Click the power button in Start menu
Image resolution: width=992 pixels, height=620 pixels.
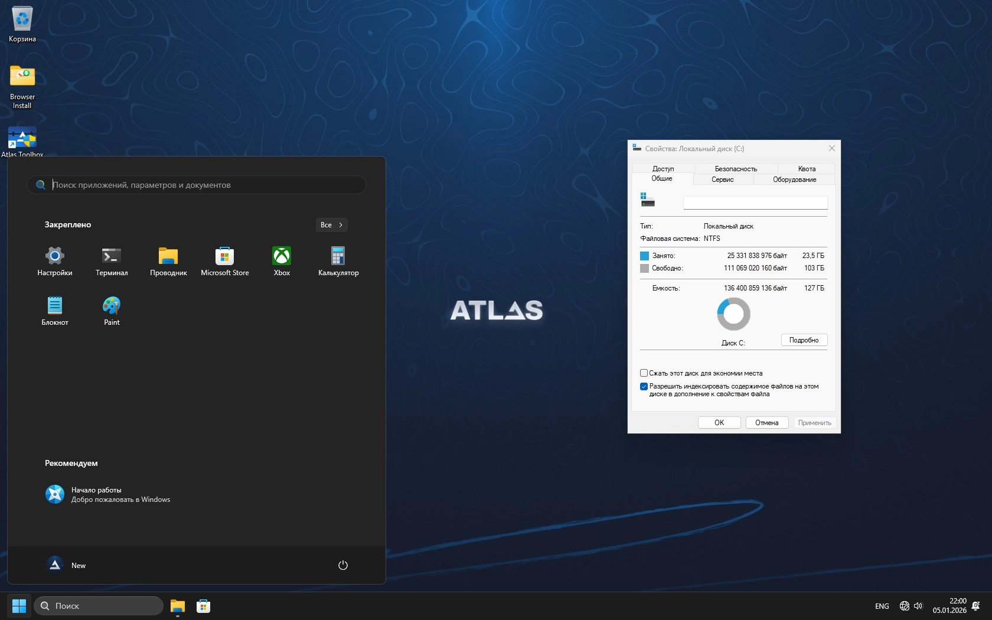click(x=342, y=565)
